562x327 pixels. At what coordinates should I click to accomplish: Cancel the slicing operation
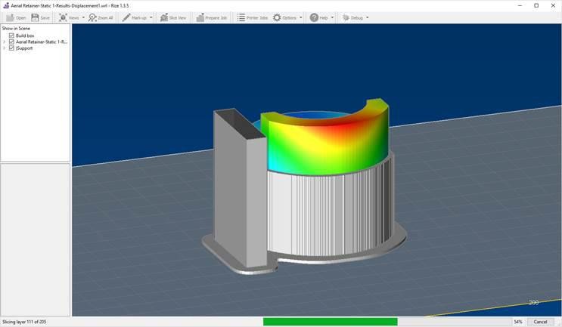(x=540, y=322)
